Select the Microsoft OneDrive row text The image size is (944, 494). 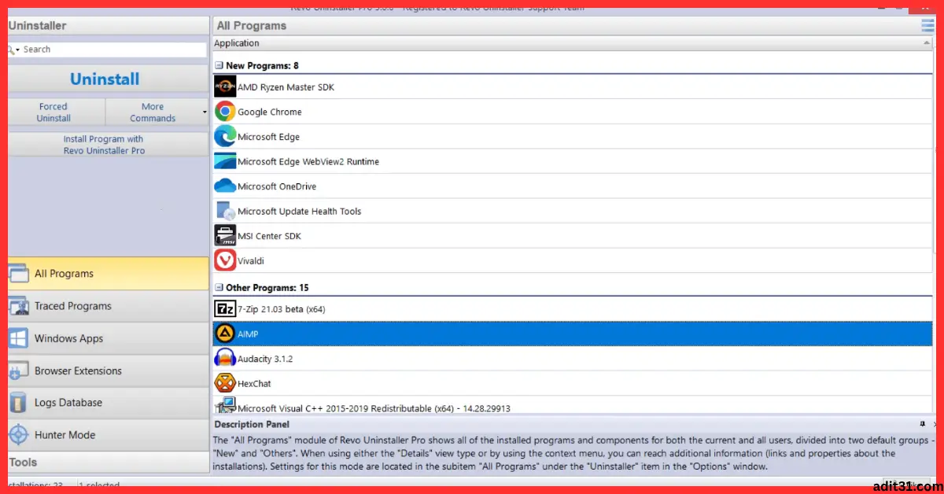277,186
